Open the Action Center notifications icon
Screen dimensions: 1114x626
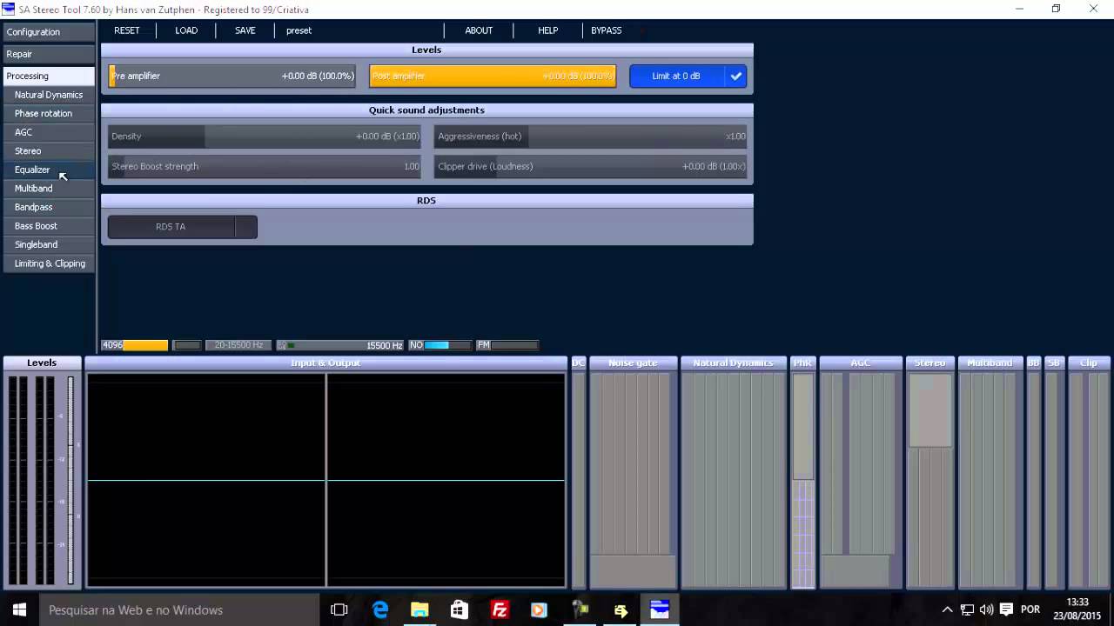coord(1006,609)
